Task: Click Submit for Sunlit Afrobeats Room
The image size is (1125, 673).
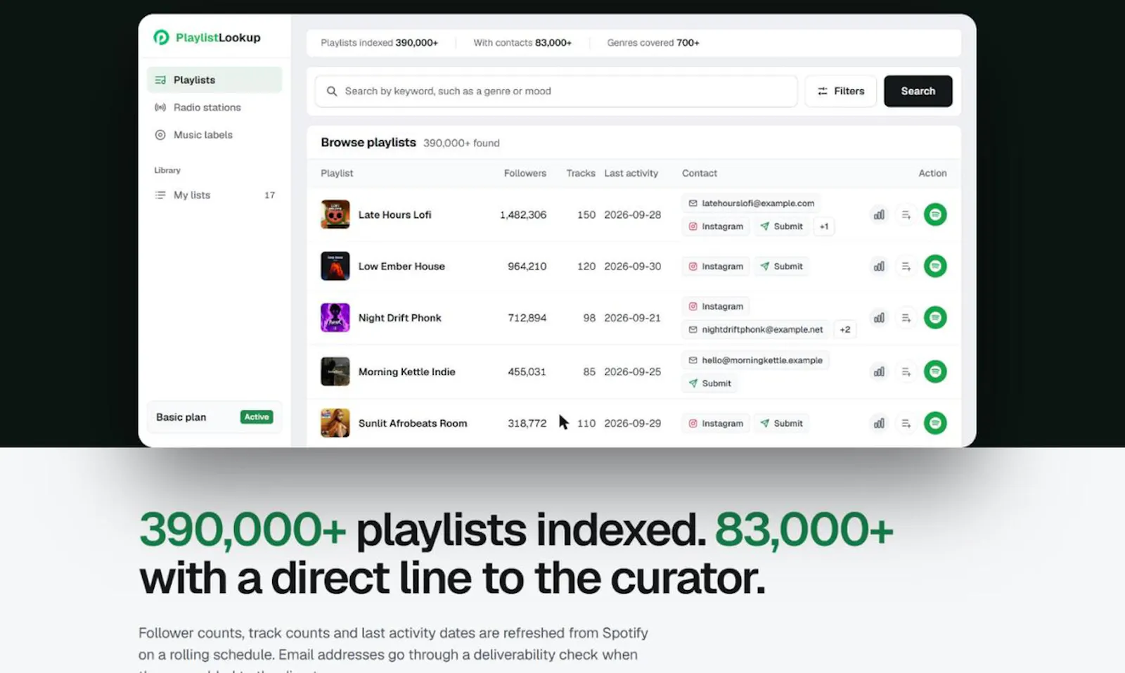Action: pos(781,423)
